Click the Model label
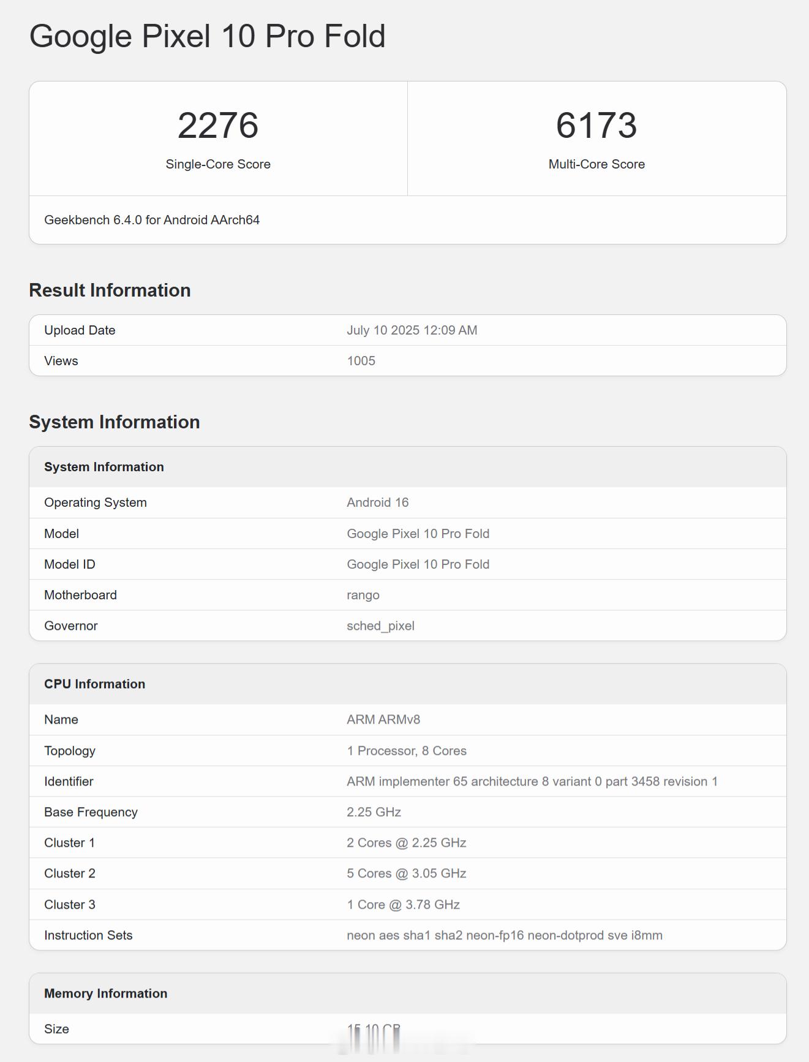809x1062 pixels. point(61,534)
